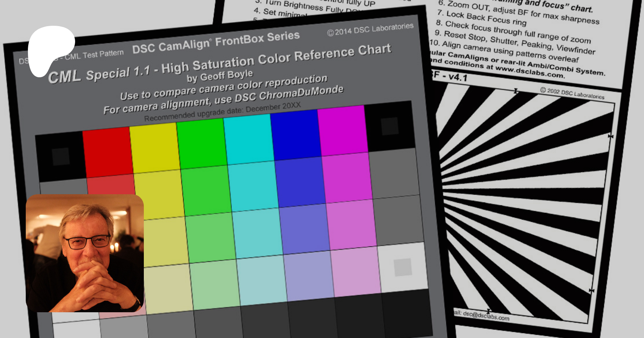The height and width of the screenshot is (338, 644).
Task: Pick the saturated red swatch in top row
Action: pos(108,151)
